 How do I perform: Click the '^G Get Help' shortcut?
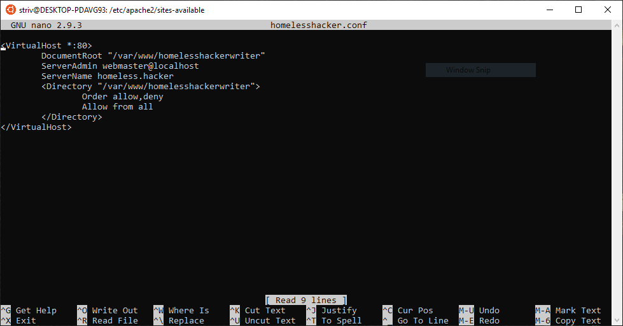[29, 311]
